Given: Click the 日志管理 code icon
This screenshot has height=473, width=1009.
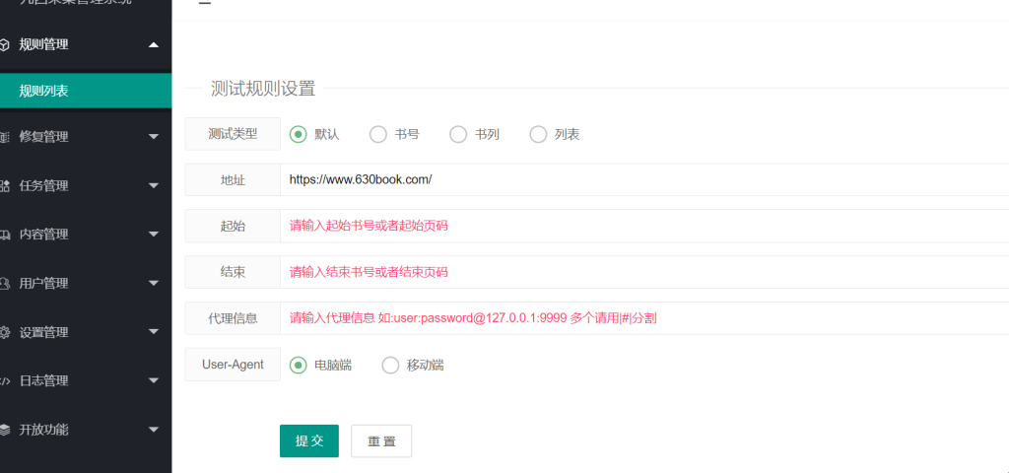Looking at the screenshot, I should pos(4,381).
